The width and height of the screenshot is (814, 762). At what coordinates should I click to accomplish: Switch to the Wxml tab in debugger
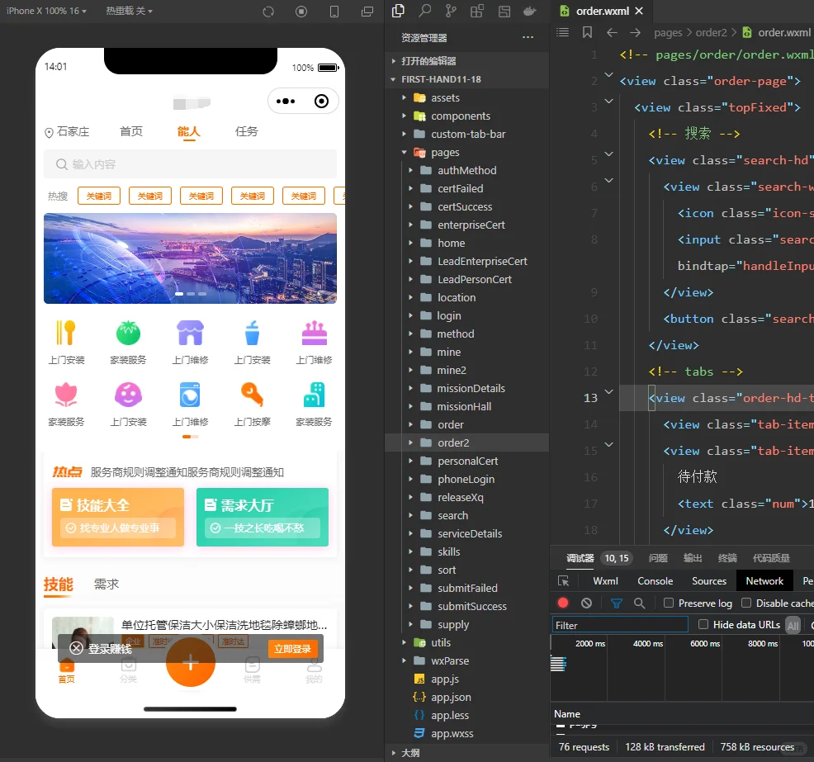[605, 581]
